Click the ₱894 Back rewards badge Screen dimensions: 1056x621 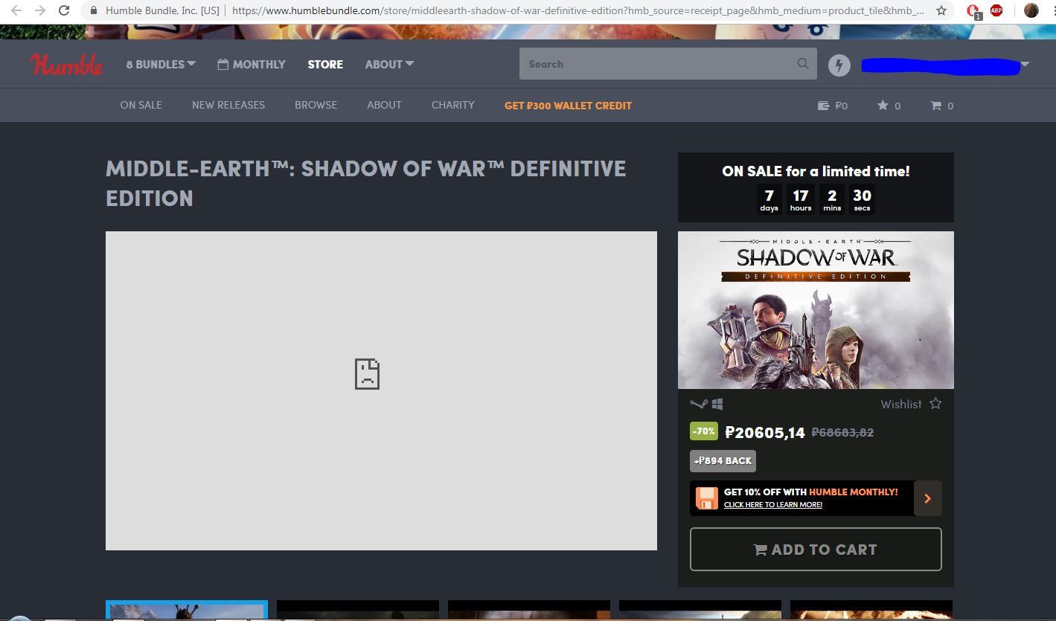pyautogui.click(x=723, y=461)
